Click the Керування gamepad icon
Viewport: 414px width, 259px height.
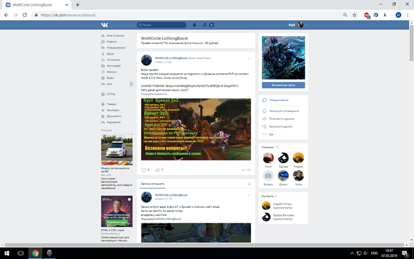tap(103, 122)
